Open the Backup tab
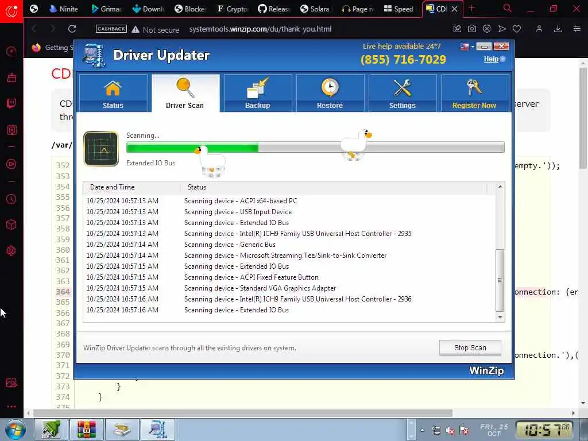The height and width of the screenshot is (441, 588). pyautogui.click(x=258, y=93)
